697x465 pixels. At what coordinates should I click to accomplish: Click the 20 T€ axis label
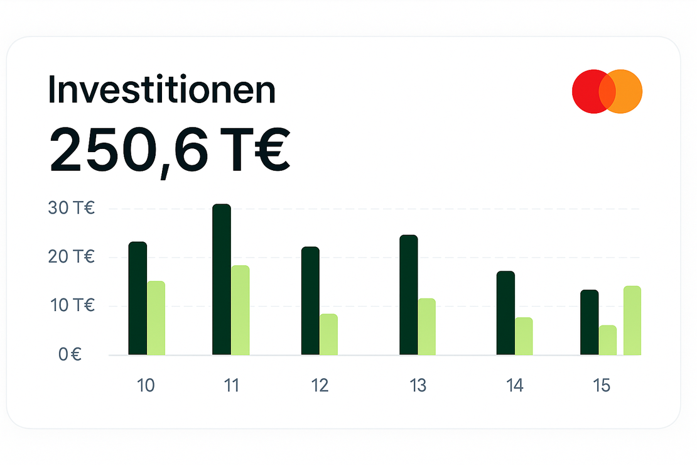(72, 257)
